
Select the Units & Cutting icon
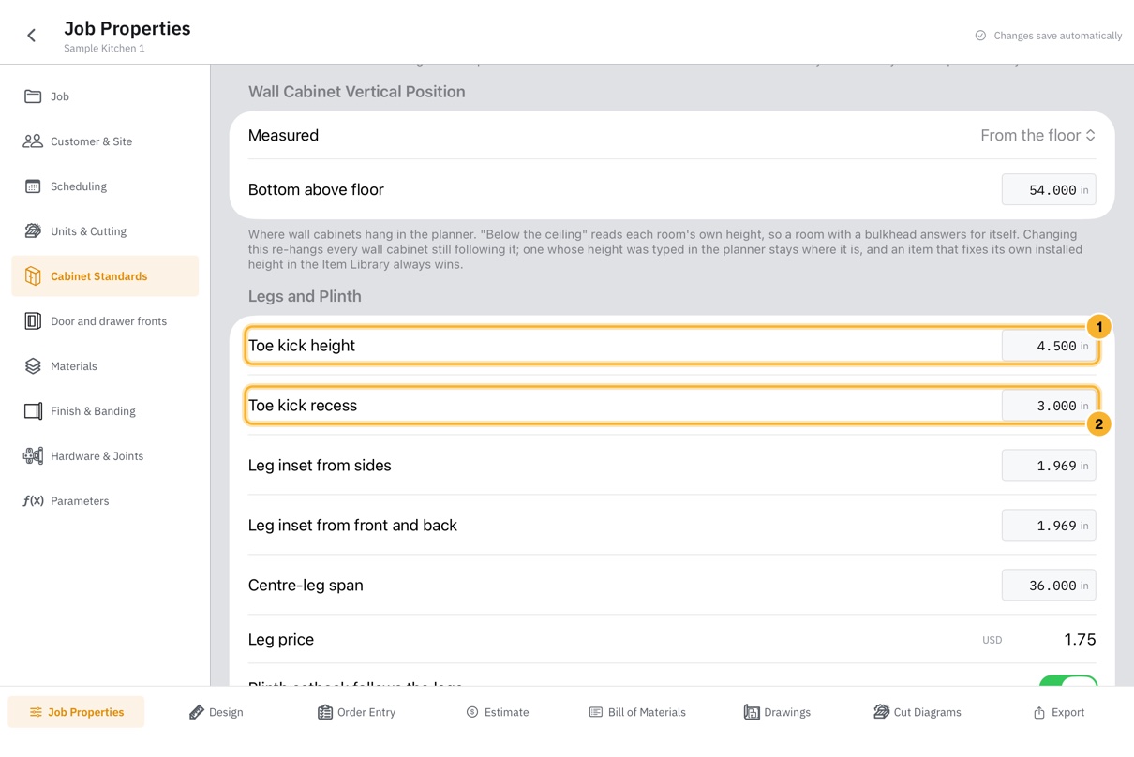(33, 231)
